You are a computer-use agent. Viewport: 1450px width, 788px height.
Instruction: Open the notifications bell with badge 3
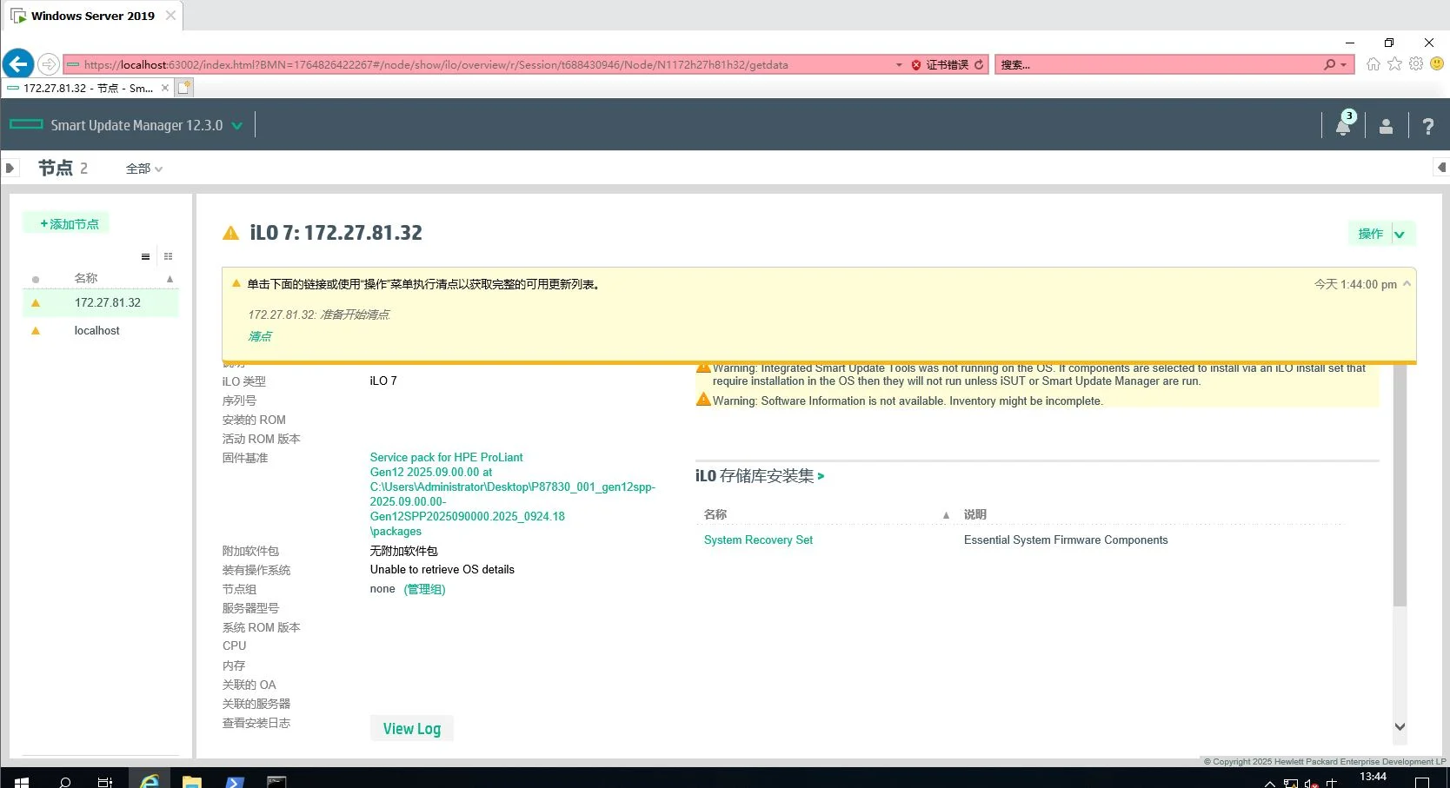1343,125
